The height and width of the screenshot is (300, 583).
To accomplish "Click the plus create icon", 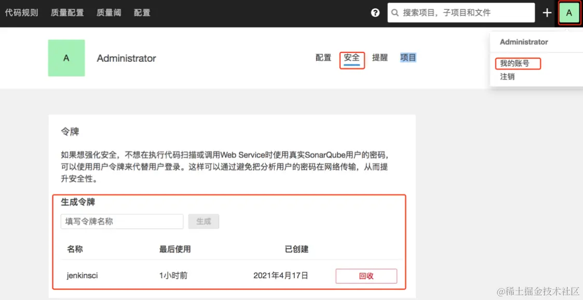I will (x=547, y=13).
